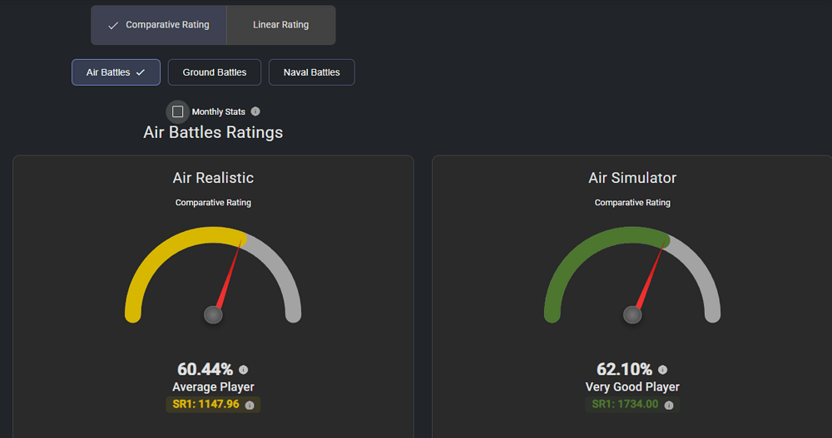Click the Air Battles Ratings heading
Screen dimensions: 832x438
pyautogui.click(x=213, y=132)
